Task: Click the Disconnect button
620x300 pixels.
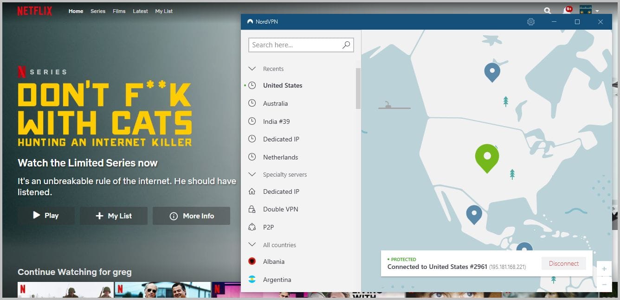Action: tap(564, 263)
